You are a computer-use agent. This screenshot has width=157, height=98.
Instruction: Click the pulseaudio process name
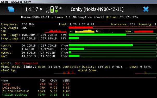pyautogui.click(x=11, y=88)
